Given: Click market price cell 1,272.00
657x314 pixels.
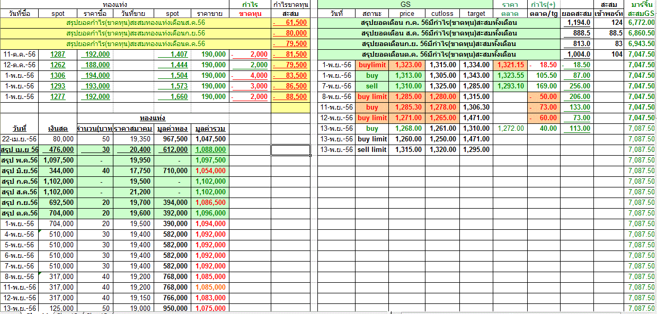Looking at the screenshot, I should [x=510, y=128].
